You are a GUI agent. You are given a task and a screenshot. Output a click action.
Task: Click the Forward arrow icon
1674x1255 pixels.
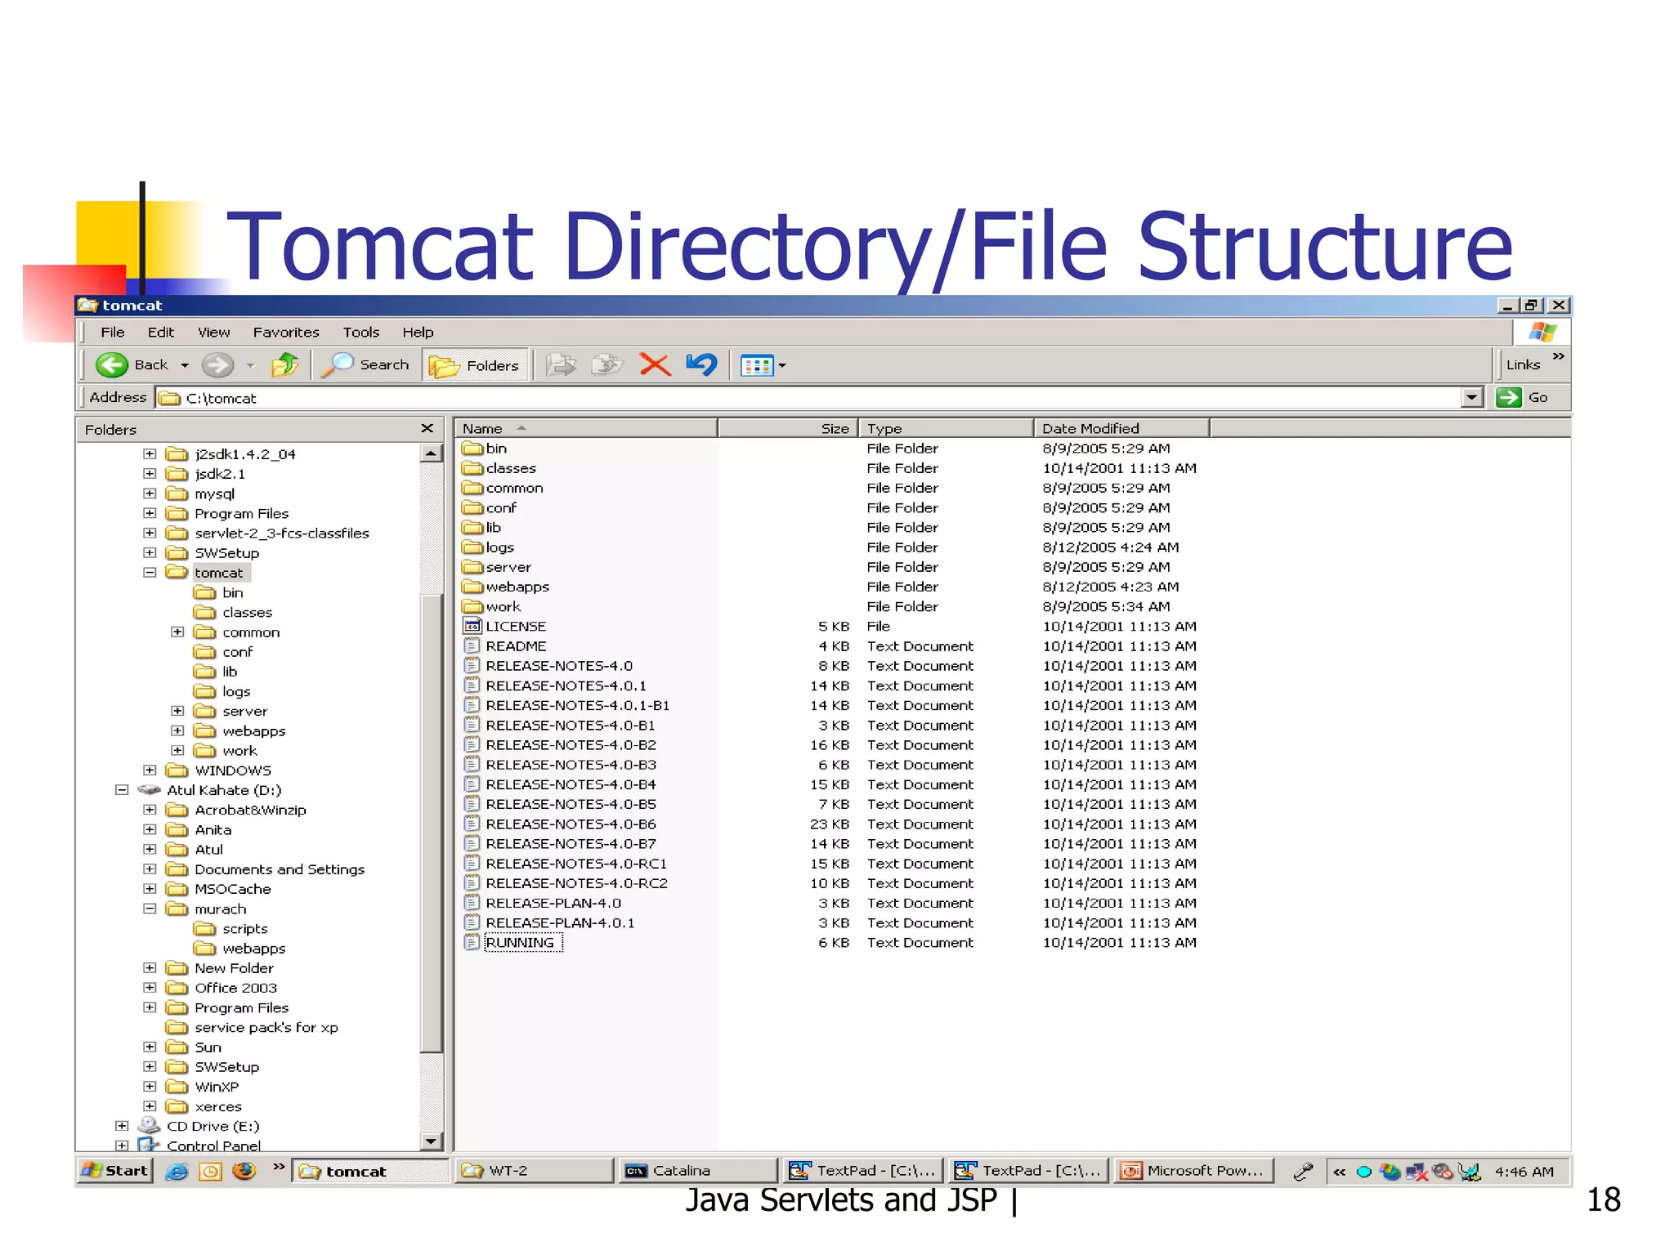point(217,364)
